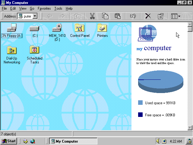
Task: Click the scrollbar down arrow
Action: 190,128
